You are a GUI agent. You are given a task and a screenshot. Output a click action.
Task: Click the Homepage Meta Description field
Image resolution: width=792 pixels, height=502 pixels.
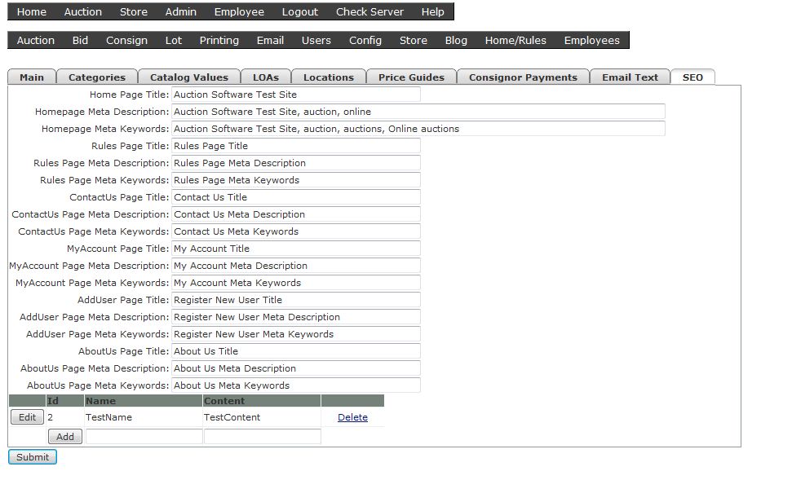(418, 112)
